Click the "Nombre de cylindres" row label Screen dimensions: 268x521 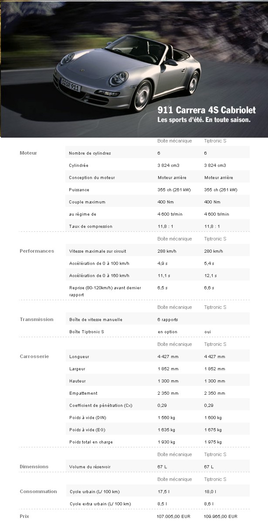[90, 153]
